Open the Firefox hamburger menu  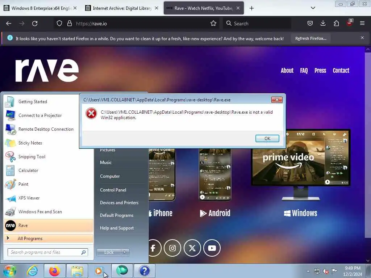(x=362, y=24)
